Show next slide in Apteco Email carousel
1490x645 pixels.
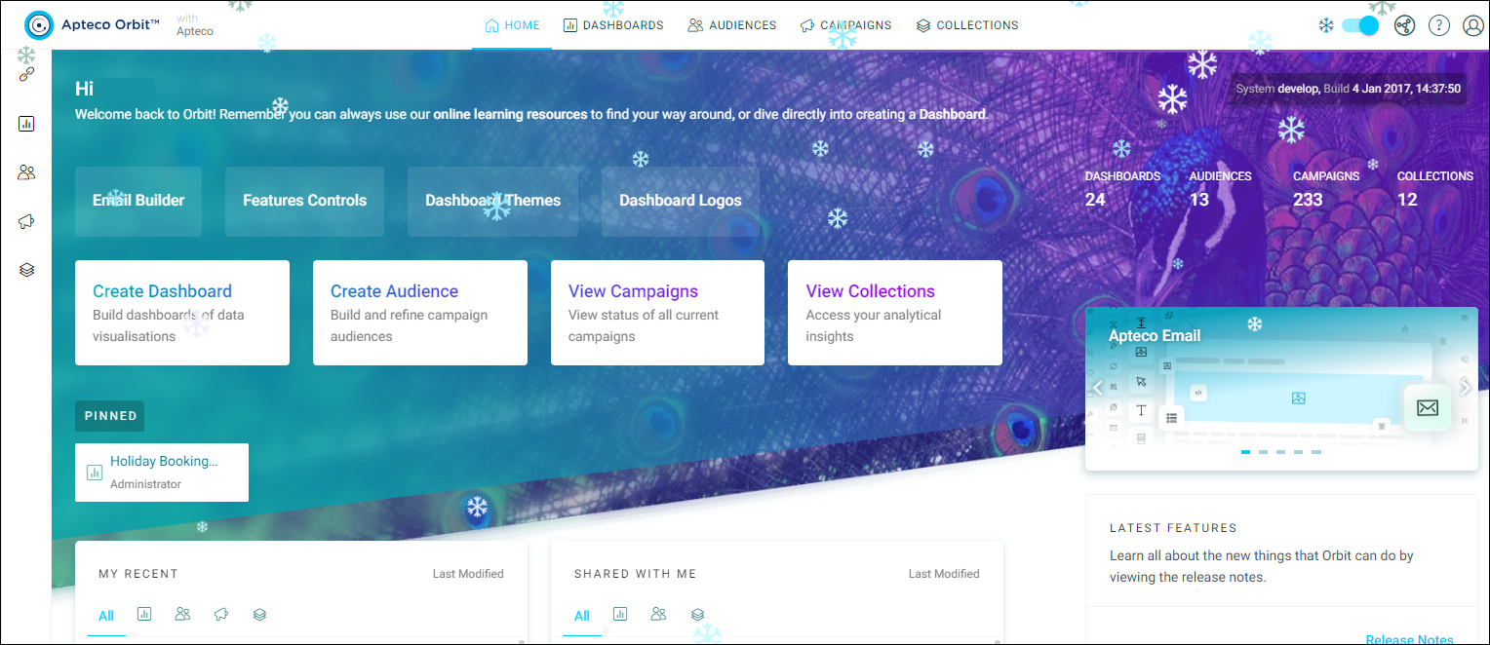[1465, 388]
